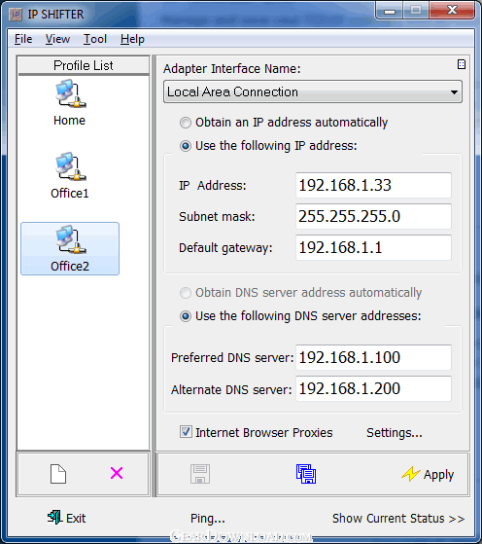482x544 pixels.
Task: Click the small square icon beside adapter name
Action: (x=462, y=64)
